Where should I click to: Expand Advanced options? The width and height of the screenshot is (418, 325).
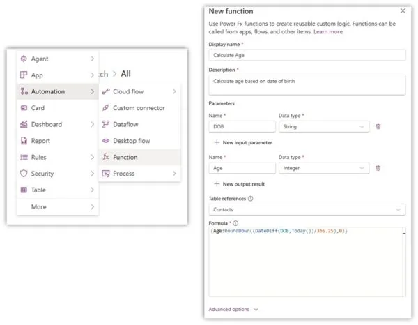click(x=233, y=309)
